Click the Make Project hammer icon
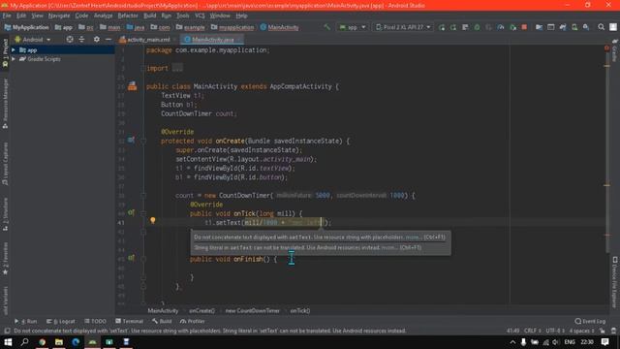 point(327,27)
